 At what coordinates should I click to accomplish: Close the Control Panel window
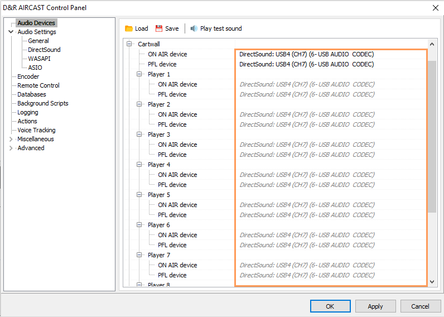[435, 8]
